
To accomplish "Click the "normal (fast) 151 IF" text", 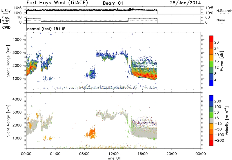I will (46, 29).
